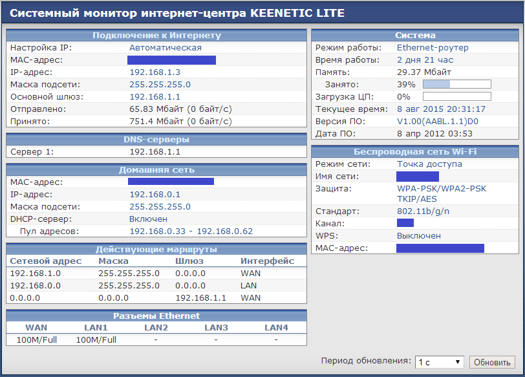Click the LAN1 port status 100M/Full
Screen dimensions: 525x377
[96, 339]
